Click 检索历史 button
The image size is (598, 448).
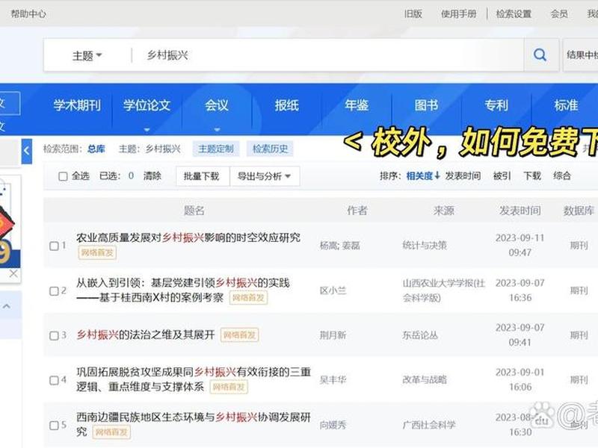click(x=271, y=149)
